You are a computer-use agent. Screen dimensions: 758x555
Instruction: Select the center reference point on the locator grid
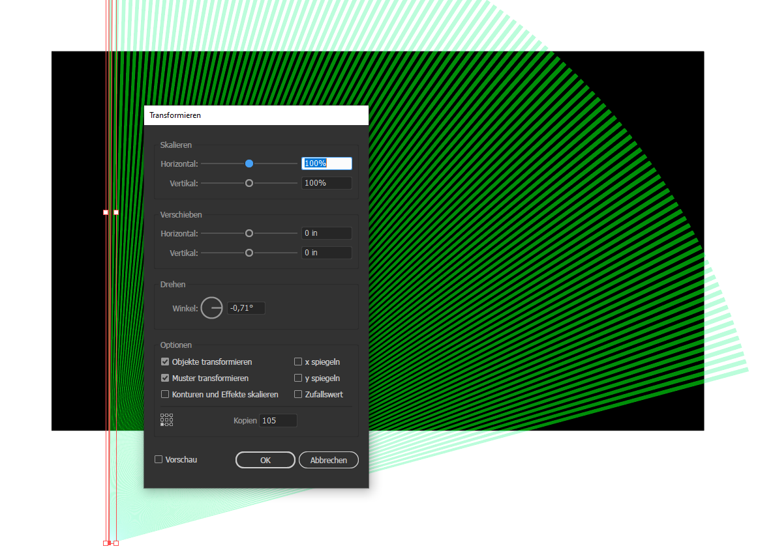(166, 420)
